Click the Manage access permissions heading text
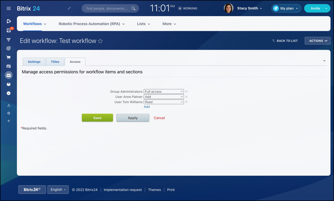The image size is (334, 201). [82, 72]
